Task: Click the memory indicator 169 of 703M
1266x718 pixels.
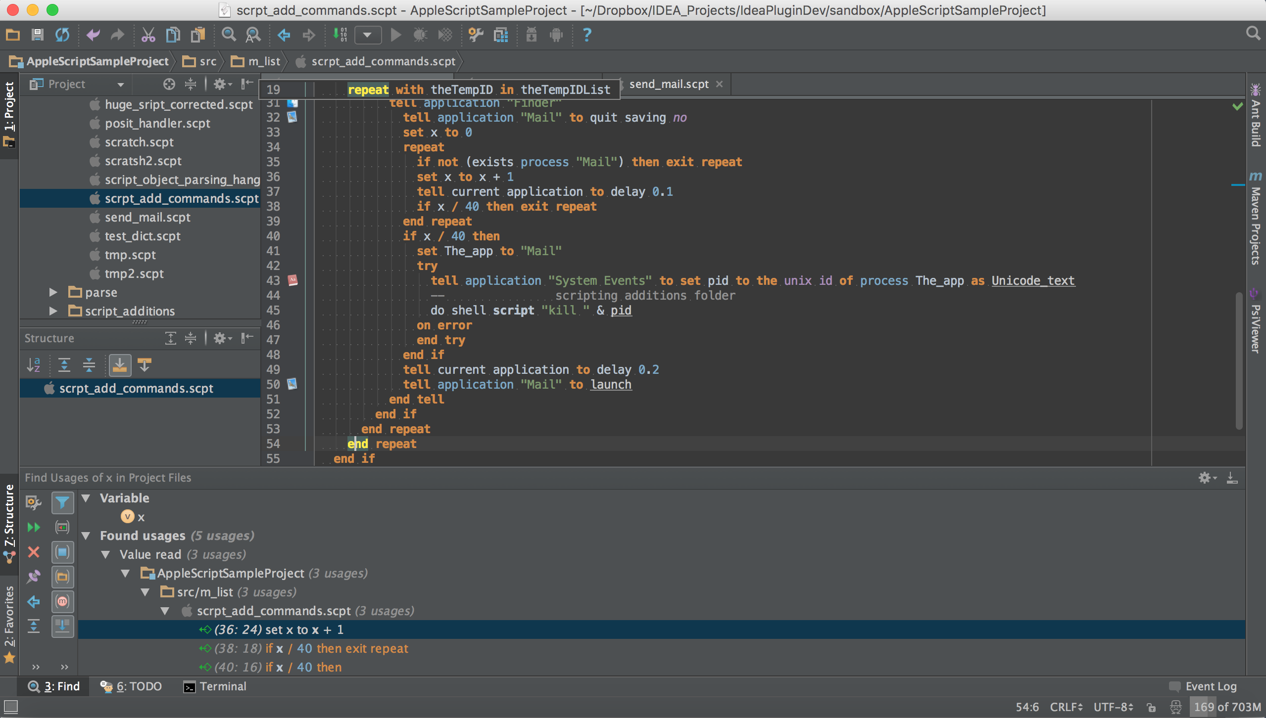Action: click(1226, 707)
